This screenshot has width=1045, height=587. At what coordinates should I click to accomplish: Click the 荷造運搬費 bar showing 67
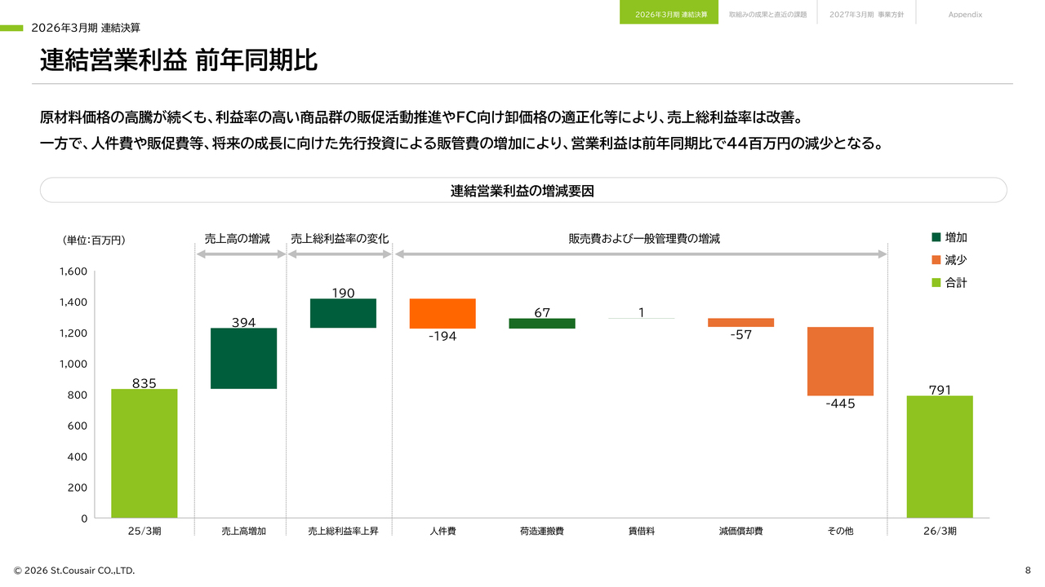point(542,324)
